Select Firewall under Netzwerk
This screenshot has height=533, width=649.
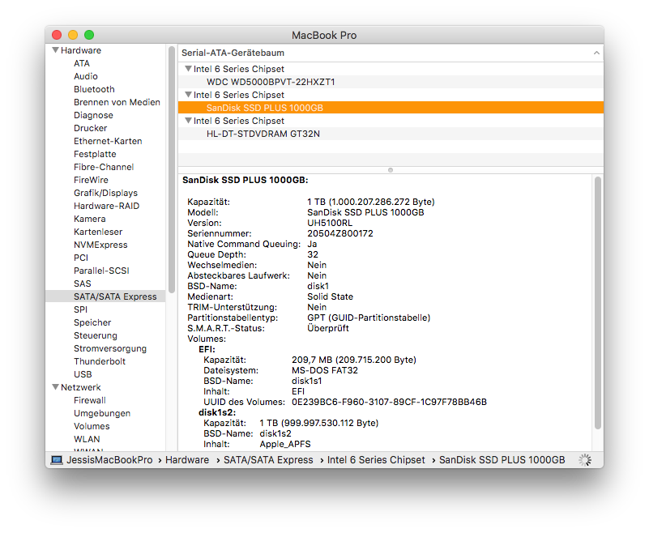point(89,400)
